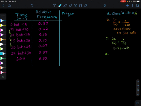Tap the red screen recording indicator

tap(123, 1)
